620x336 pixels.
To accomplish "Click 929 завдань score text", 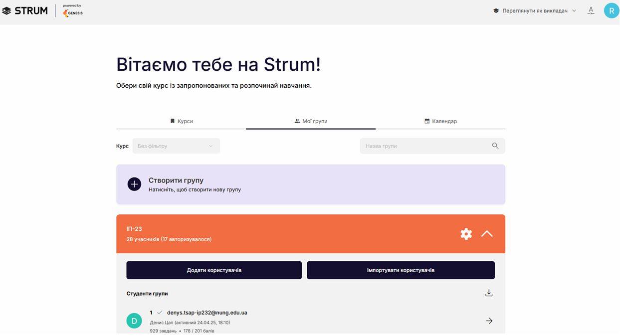I will click(182, 331).
